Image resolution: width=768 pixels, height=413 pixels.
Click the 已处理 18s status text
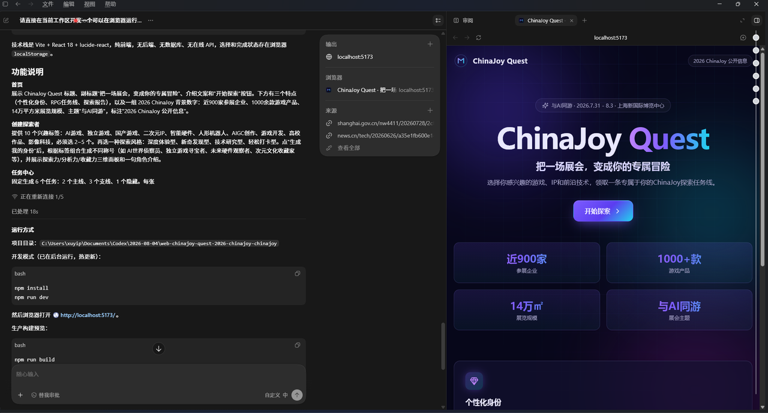25,211
